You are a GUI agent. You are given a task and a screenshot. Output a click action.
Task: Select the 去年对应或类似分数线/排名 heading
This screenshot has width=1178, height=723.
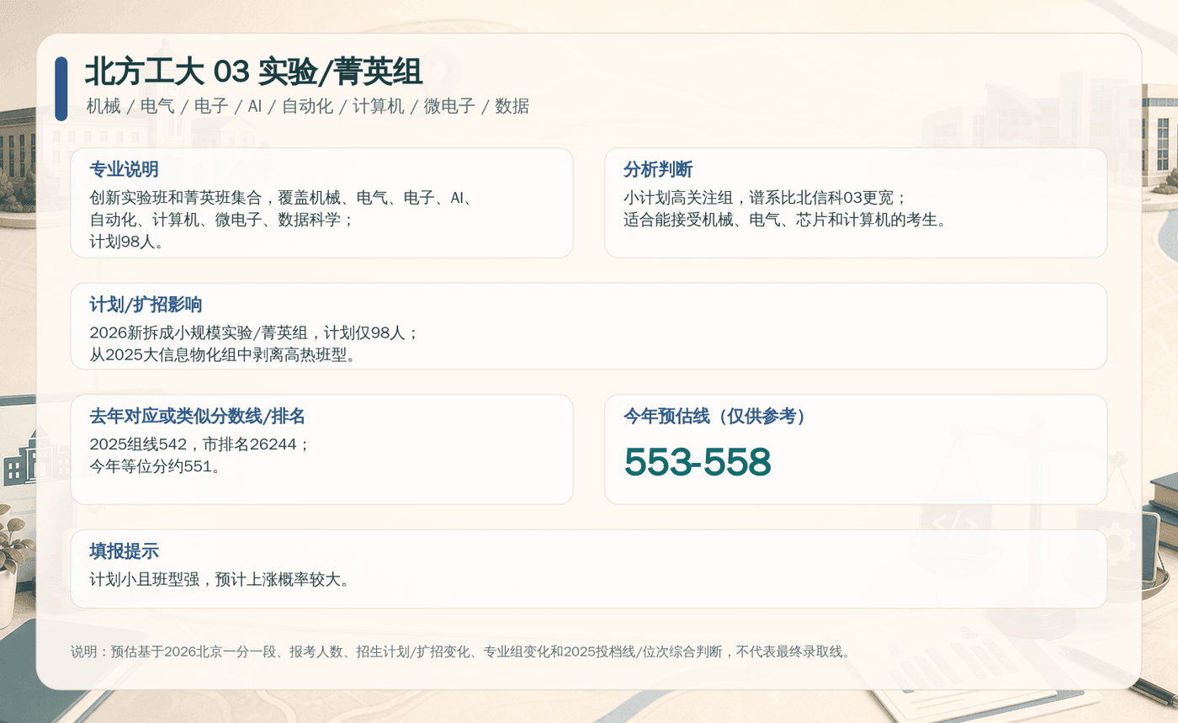(x=197, y=416)
